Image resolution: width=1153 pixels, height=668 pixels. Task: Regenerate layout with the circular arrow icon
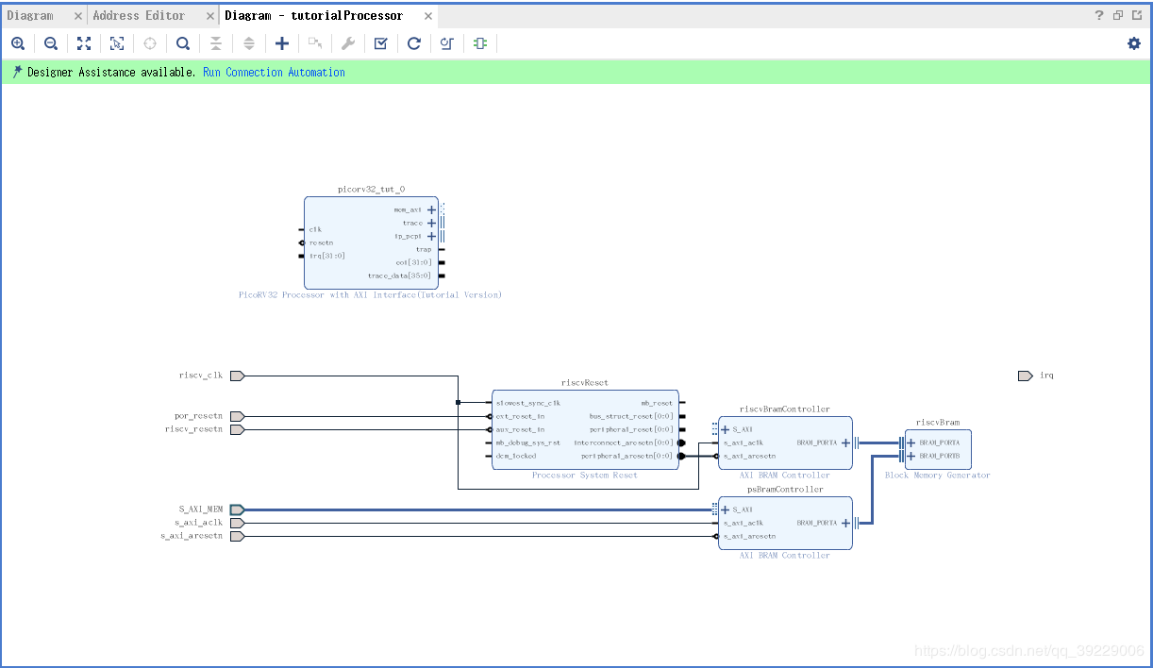[x=413, y=43]
